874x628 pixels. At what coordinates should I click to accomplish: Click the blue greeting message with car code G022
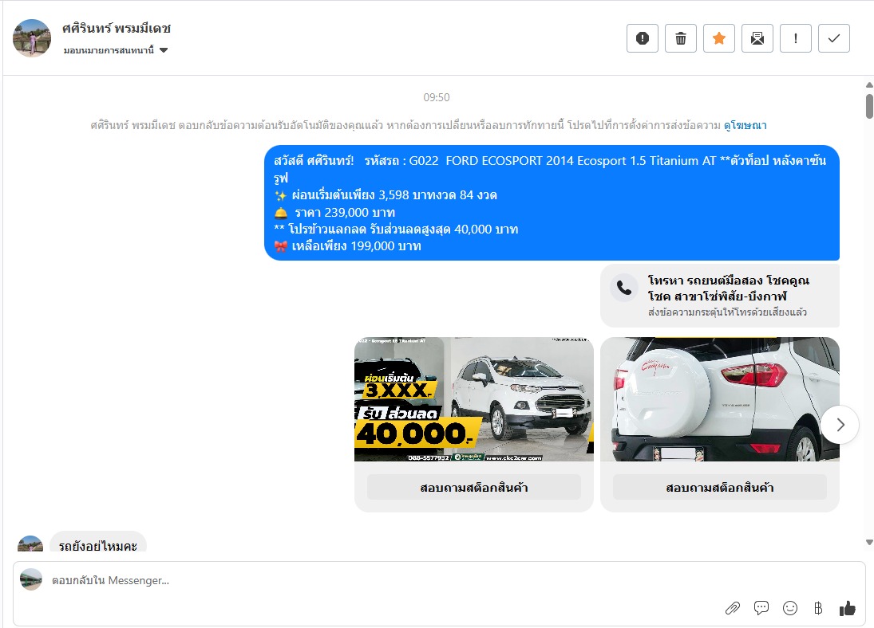(x=552, y=202)
